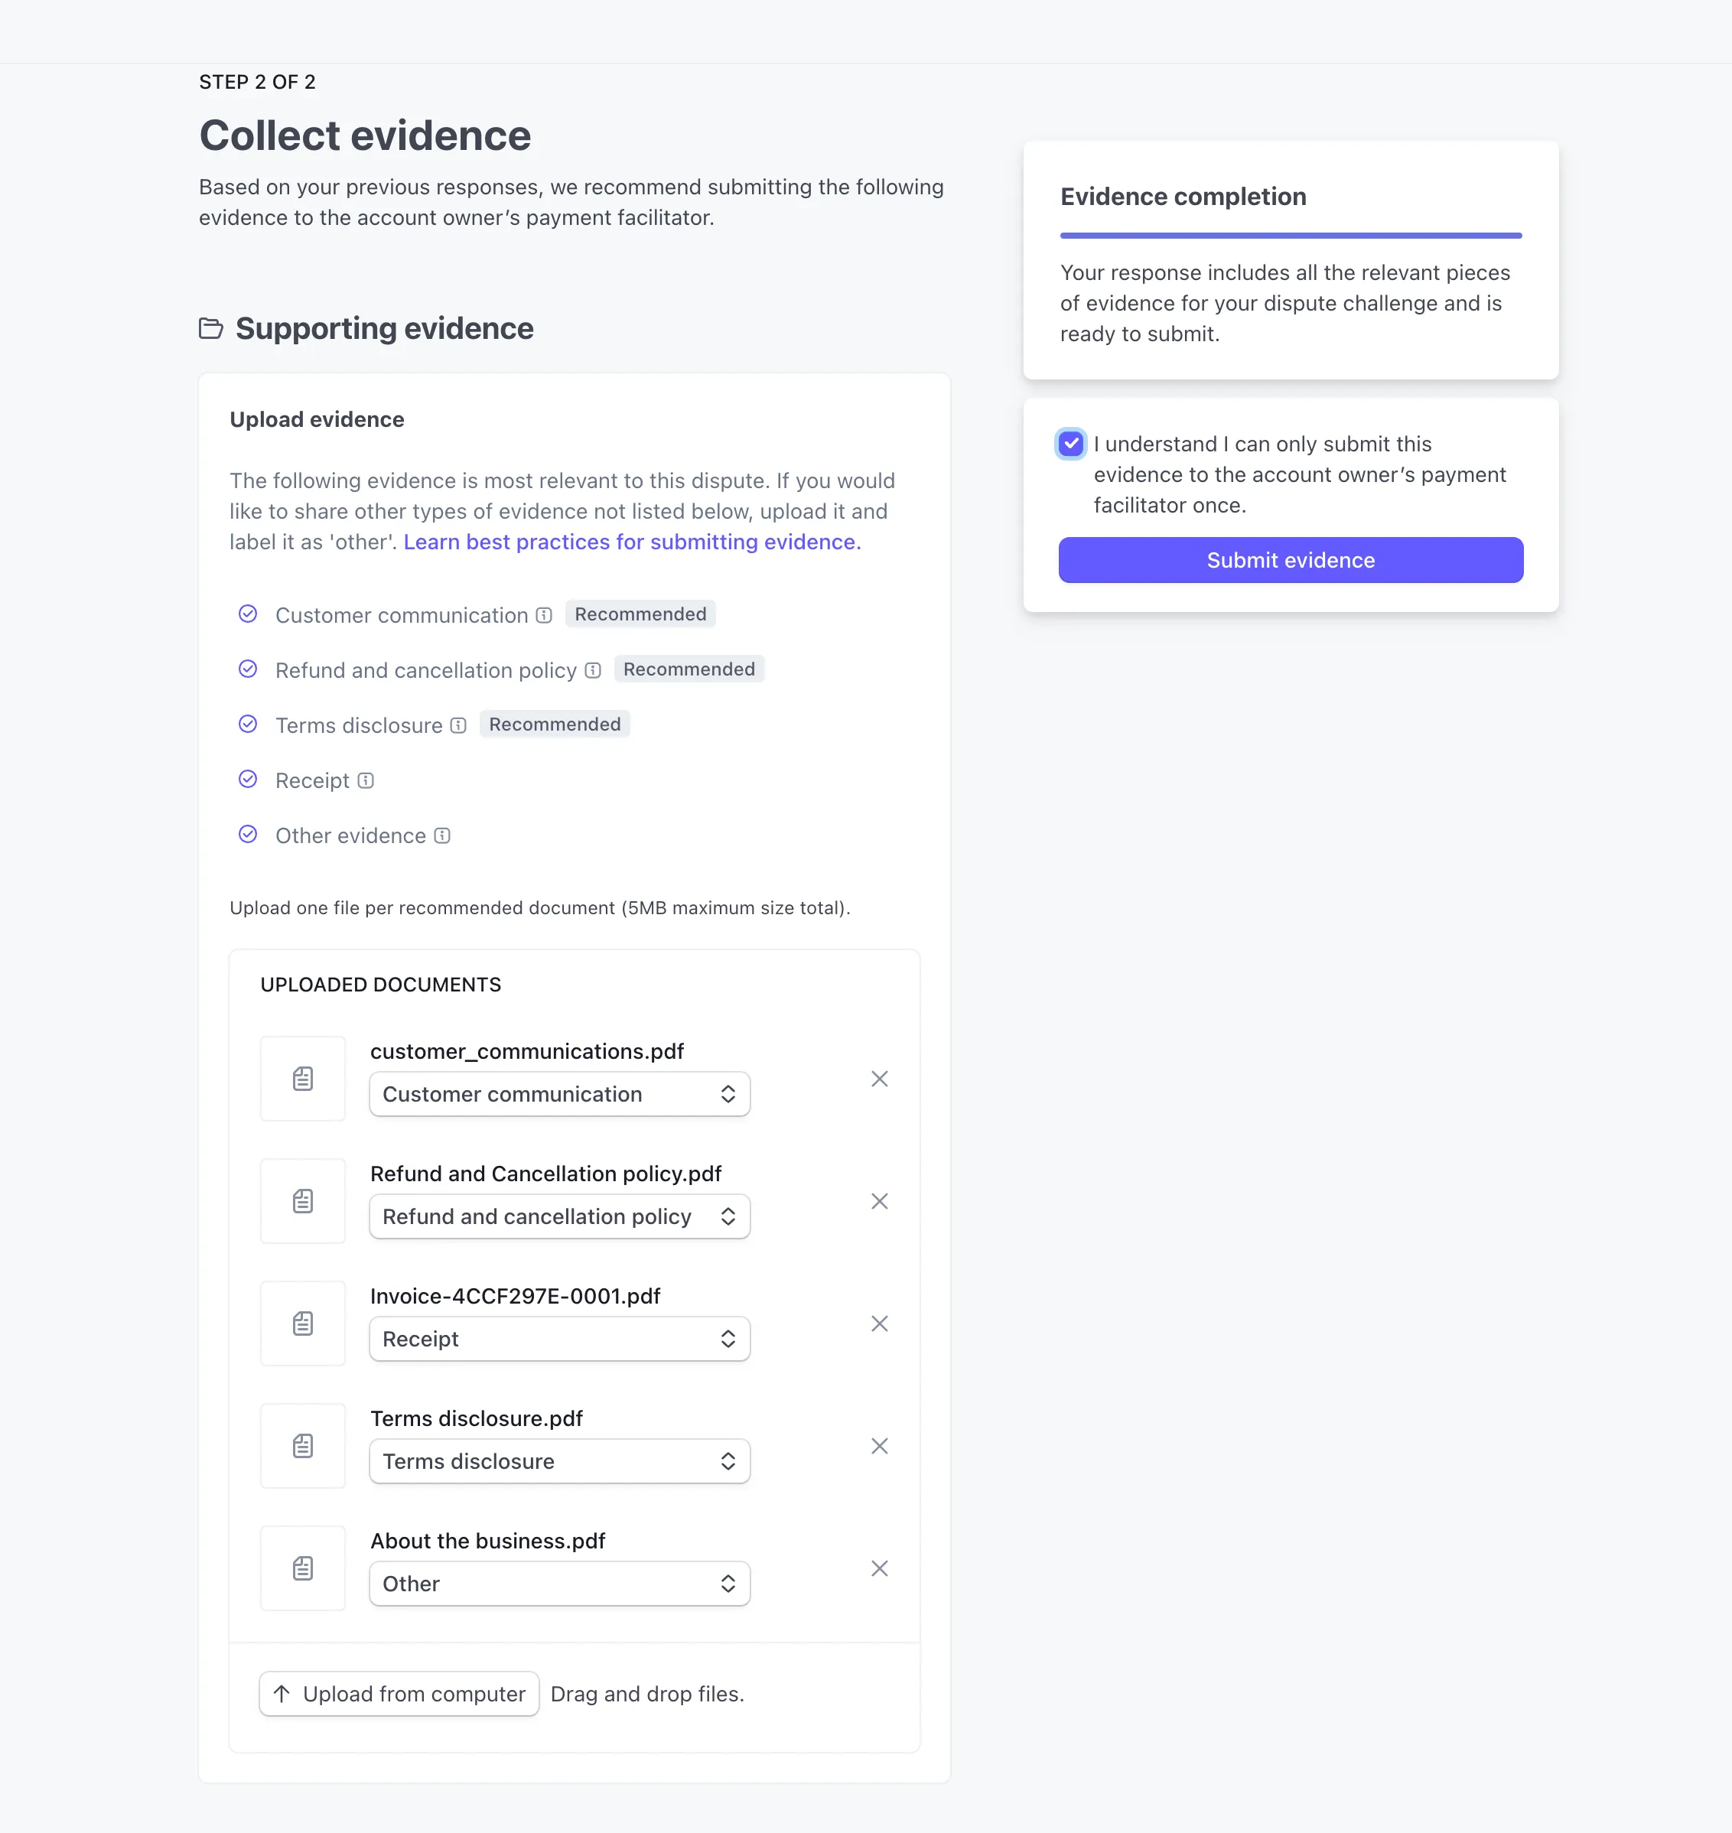Open the Other type dropdown for About the business.pdf
Viewport: 1732px width, 1833px height.
click(x=559, y=1584)
